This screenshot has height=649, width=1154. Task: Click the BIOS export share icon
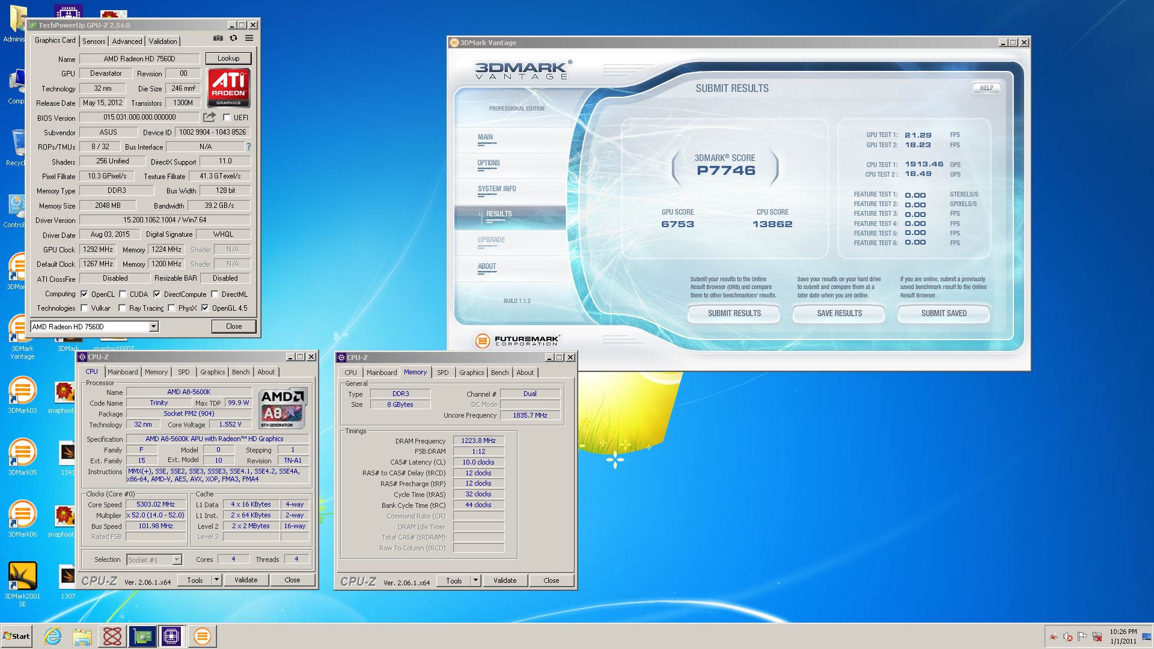coord(209,117)
